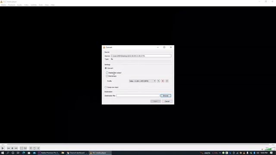Stop playback with the stop button
This screenshot has height=155, width=276.
(13, 148)
